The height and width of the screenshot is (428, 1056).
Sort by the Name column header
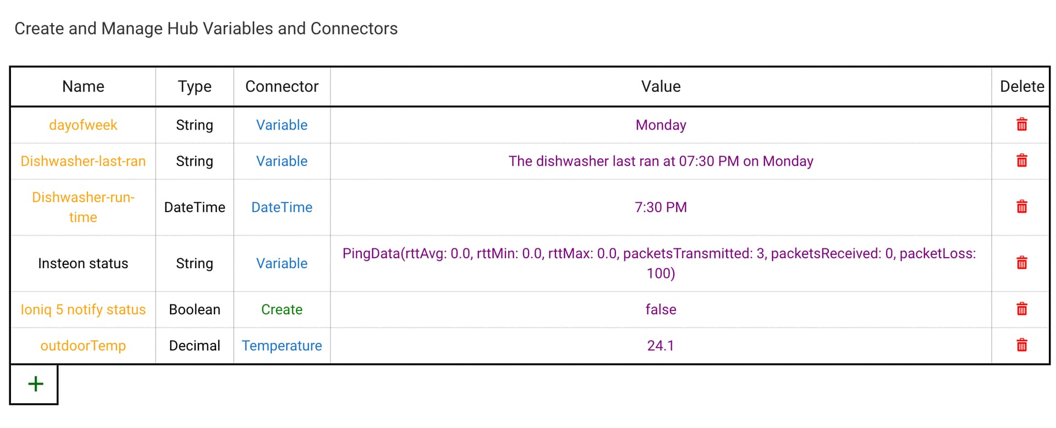[x=83, y=87]
